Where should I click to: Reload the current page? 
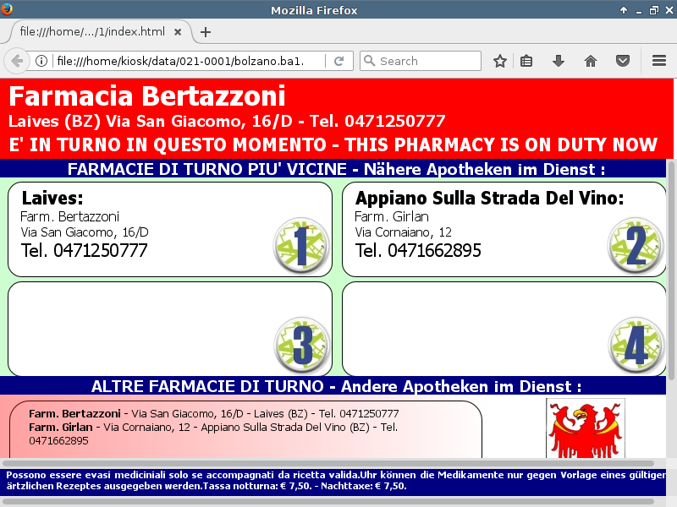[338, 61]
